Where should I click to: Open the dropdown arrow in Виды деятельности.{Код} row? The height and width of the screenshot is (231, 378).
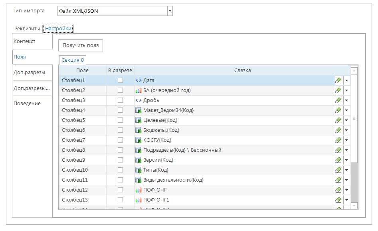[x=346, y=180]
